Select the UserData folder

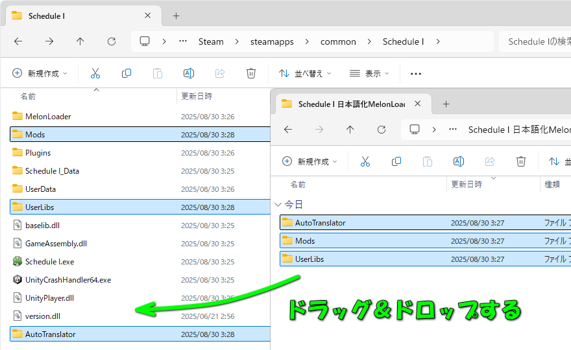tap(140, 189)
